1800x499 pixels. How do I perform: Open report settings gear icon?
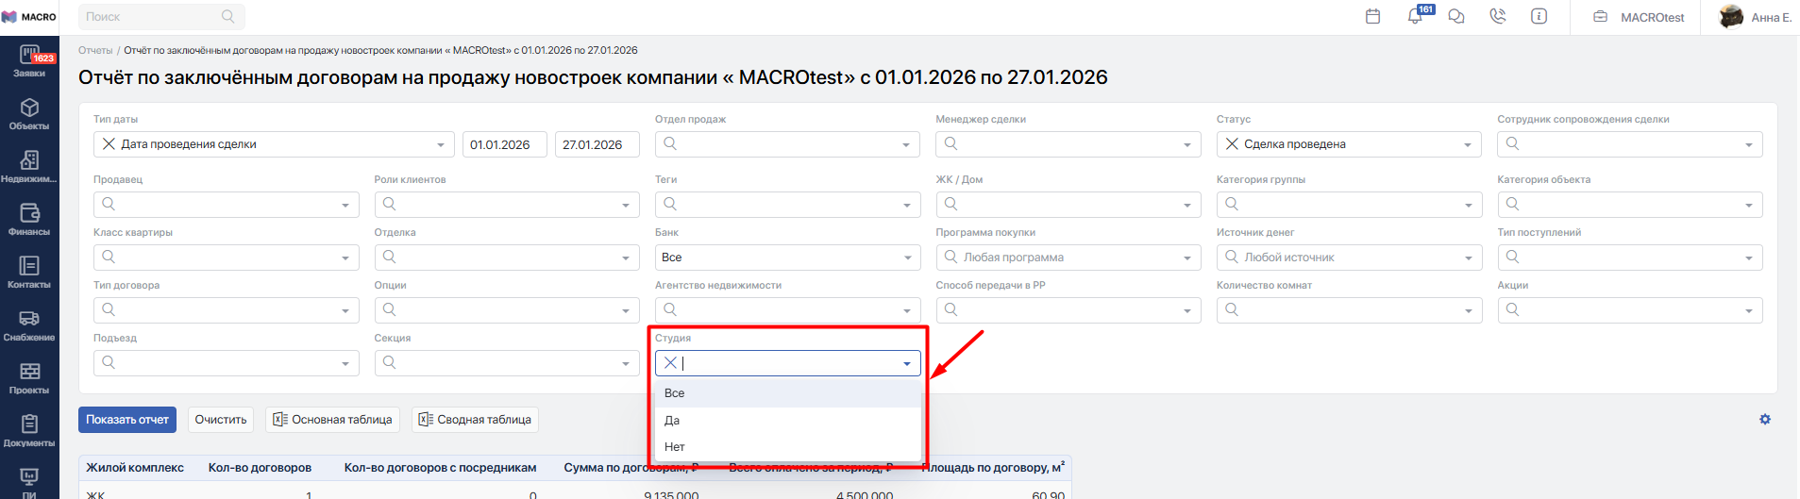click(1764, 420)
